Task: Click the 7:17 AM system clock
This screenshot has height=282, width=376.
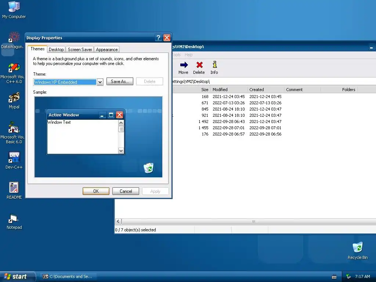Action: pyautogui.click(x=362, y=276)
